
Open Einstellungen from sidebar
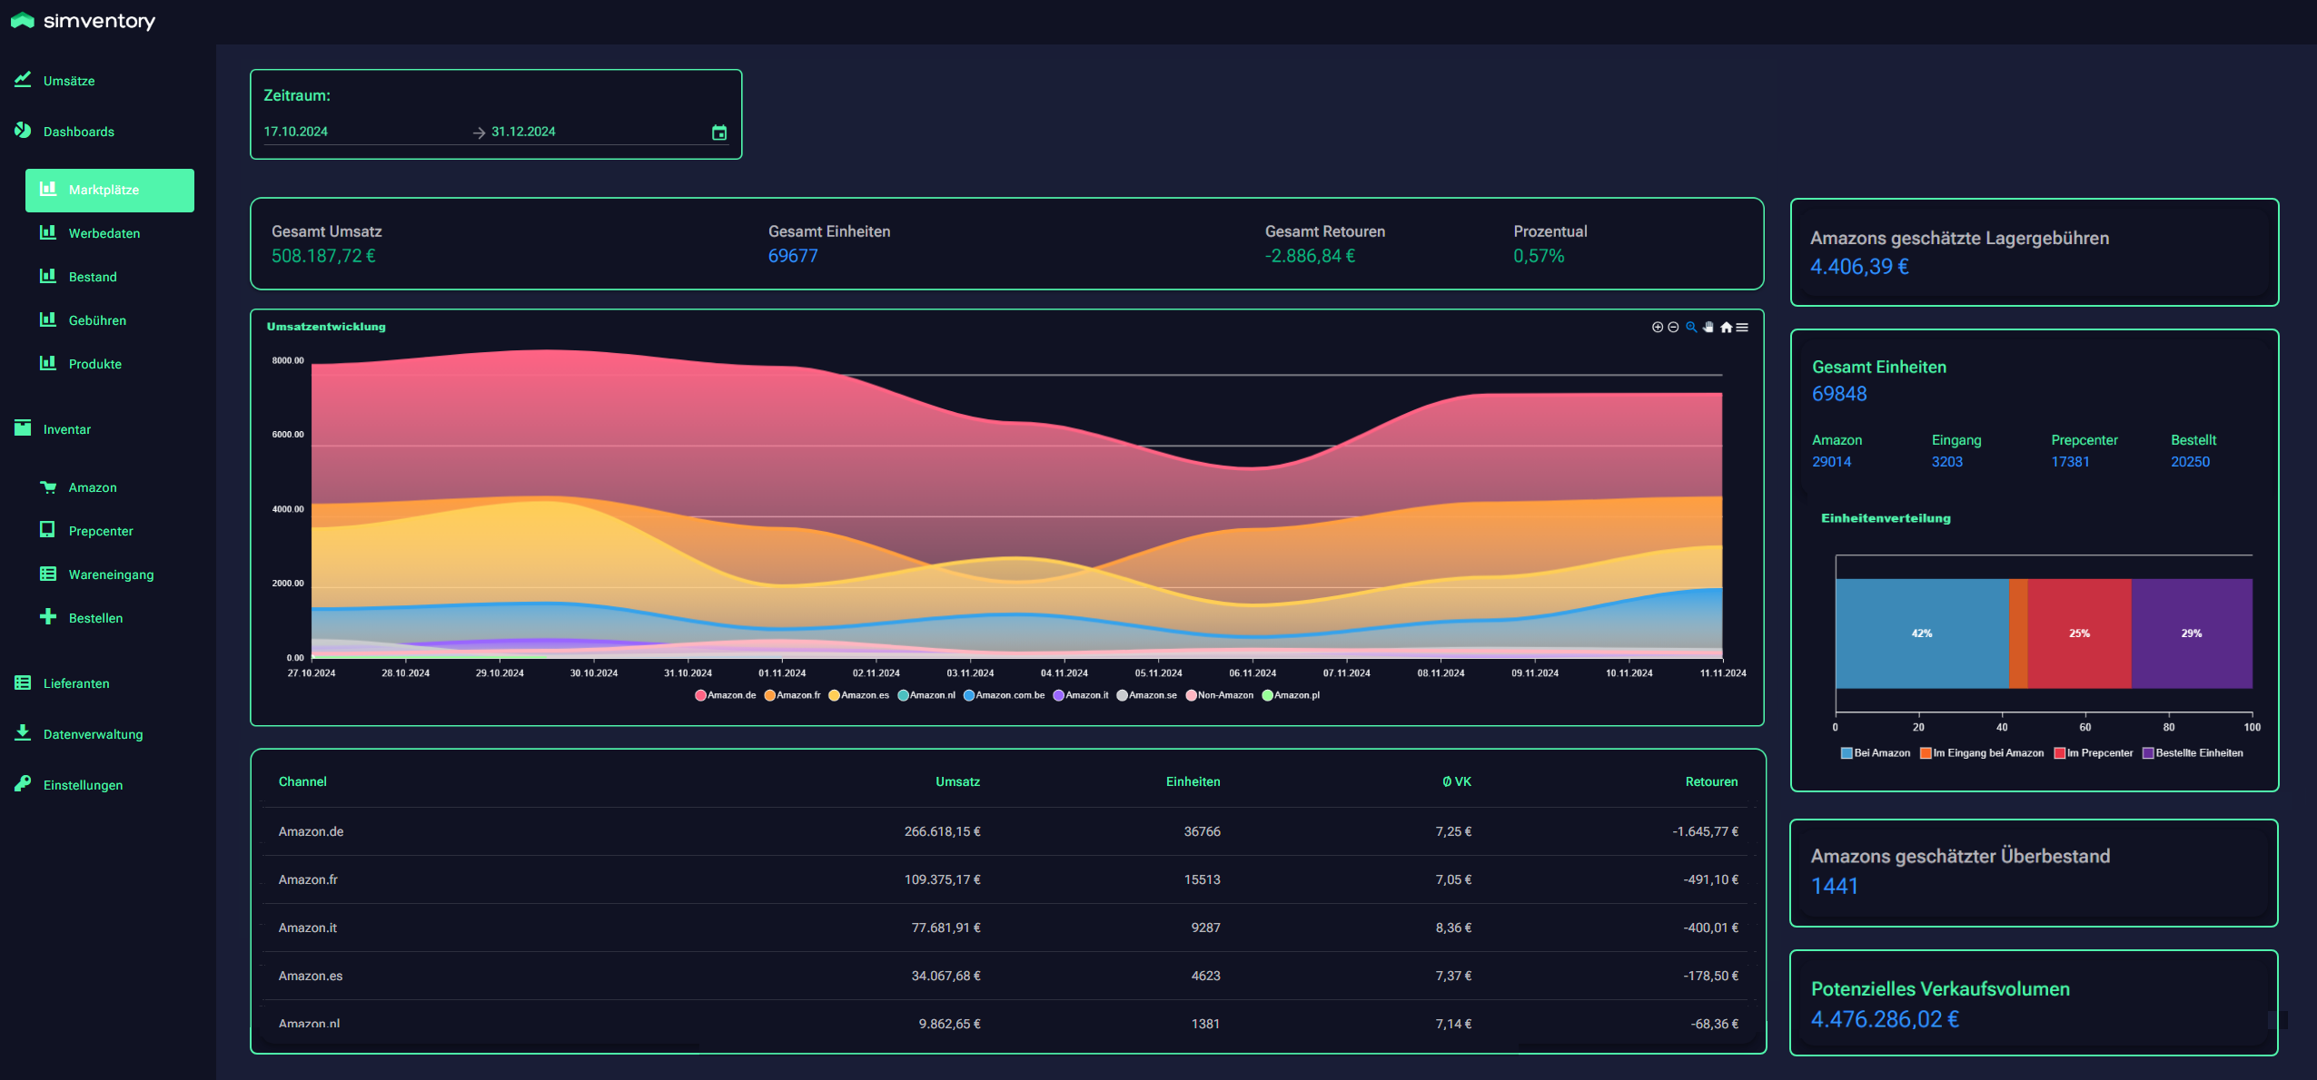[x=83, y=785]
